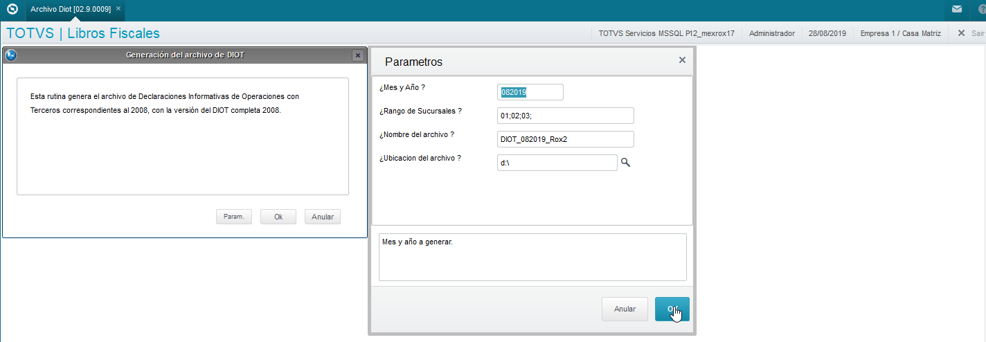The width and height of the screenshot is (986, 342).
Task: Click the routine description text in DIOT dialog
Action: tap(165, 103)
